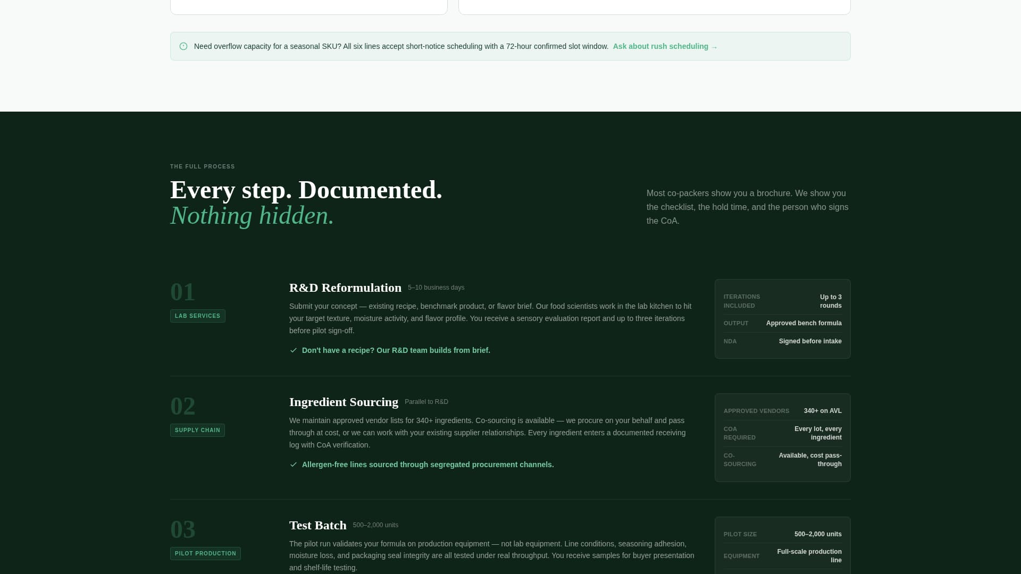Expand the Test Batch step details
Screen dimensions: 1021x574
coord(317,525)
